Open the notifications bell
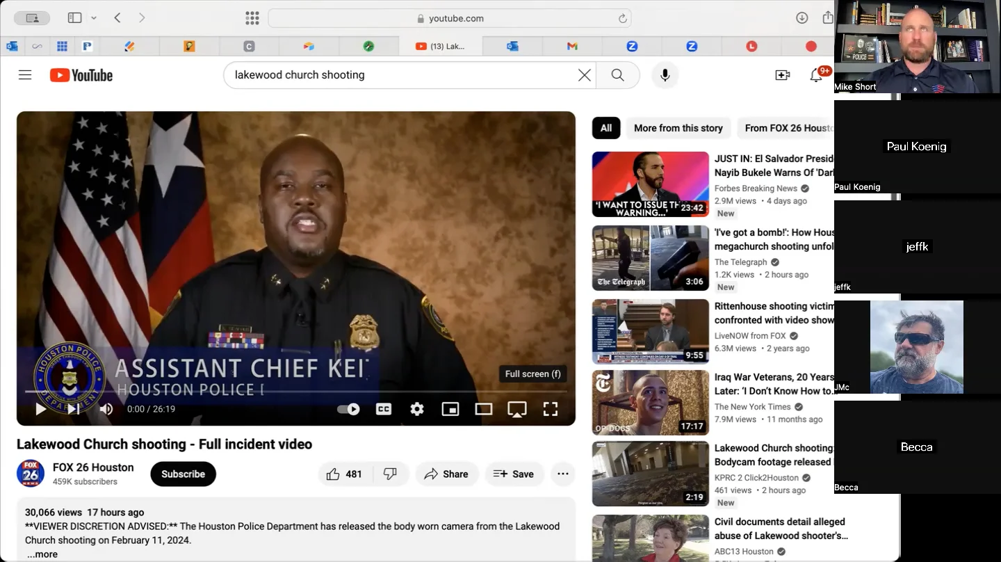Viewport: 1001px width, 562px height. (x=817, y=75)
